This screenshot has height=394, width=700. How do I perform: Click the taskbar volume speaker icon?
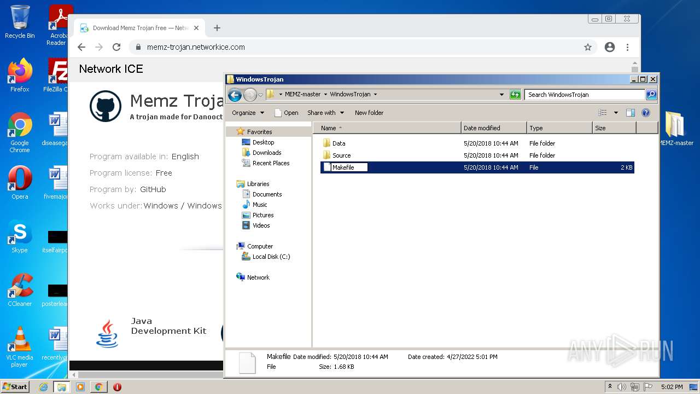(x=622, y=387)
